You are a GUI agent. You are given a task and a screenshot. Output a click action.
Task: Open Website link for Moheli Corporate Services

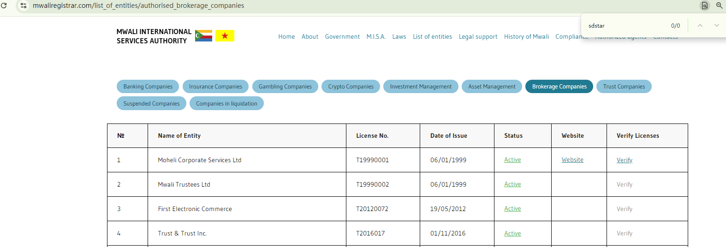click(572, 160)
